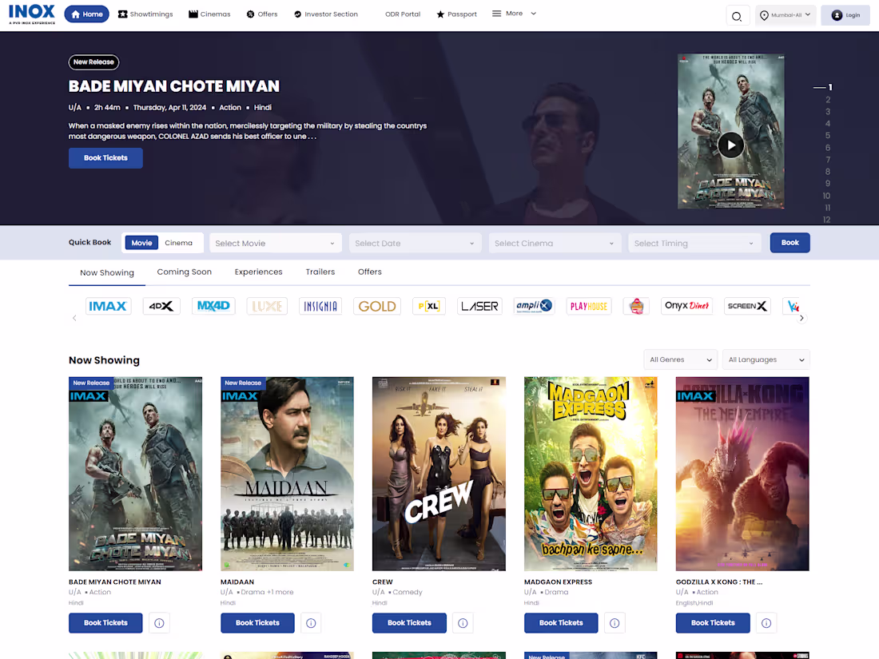The width and height of the screenshot is (879, 659).
Task: Expand the Mumbai-All location selector
Action: 786,14
